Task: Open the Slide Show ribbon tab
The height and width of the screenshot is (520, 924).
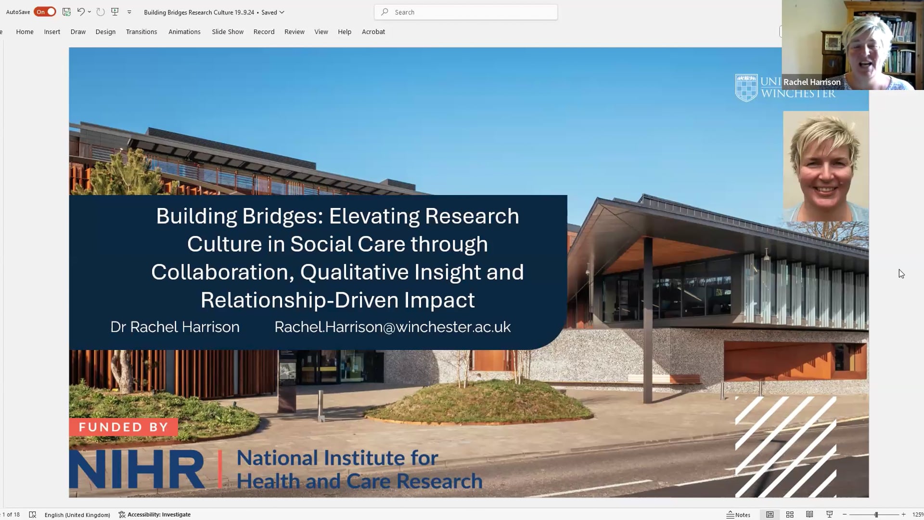Action: coord(227,31)
